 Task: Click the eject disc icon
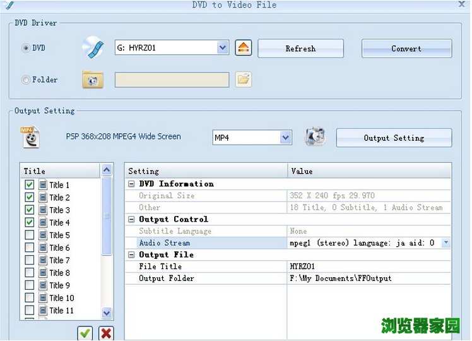pos(244,48)
